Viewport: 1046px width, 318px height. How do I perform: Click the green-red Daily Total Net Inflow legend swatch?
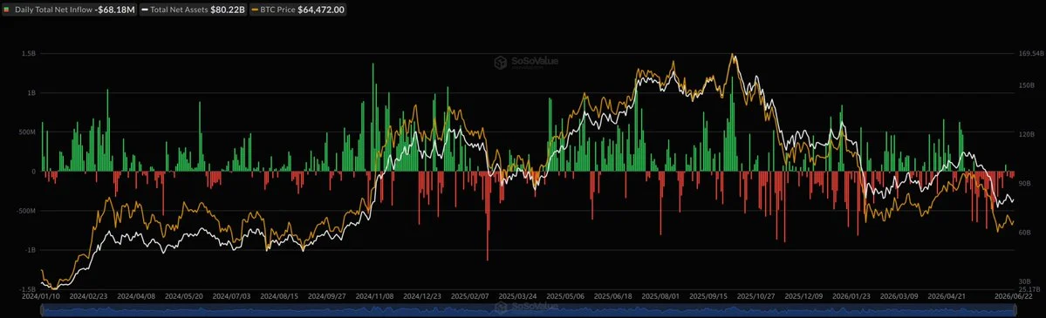(7, 10)
